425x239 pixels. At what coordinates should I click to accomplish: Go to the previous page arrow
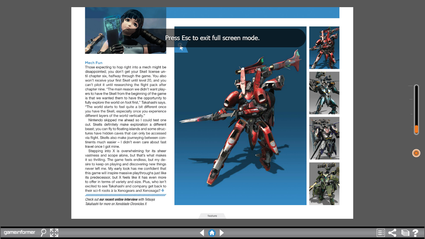202,233
